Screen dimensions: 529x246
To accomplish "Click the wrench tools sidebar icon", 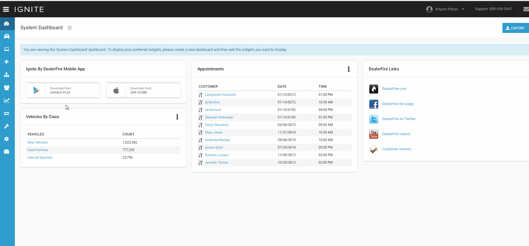I will (x=7, y=126).
